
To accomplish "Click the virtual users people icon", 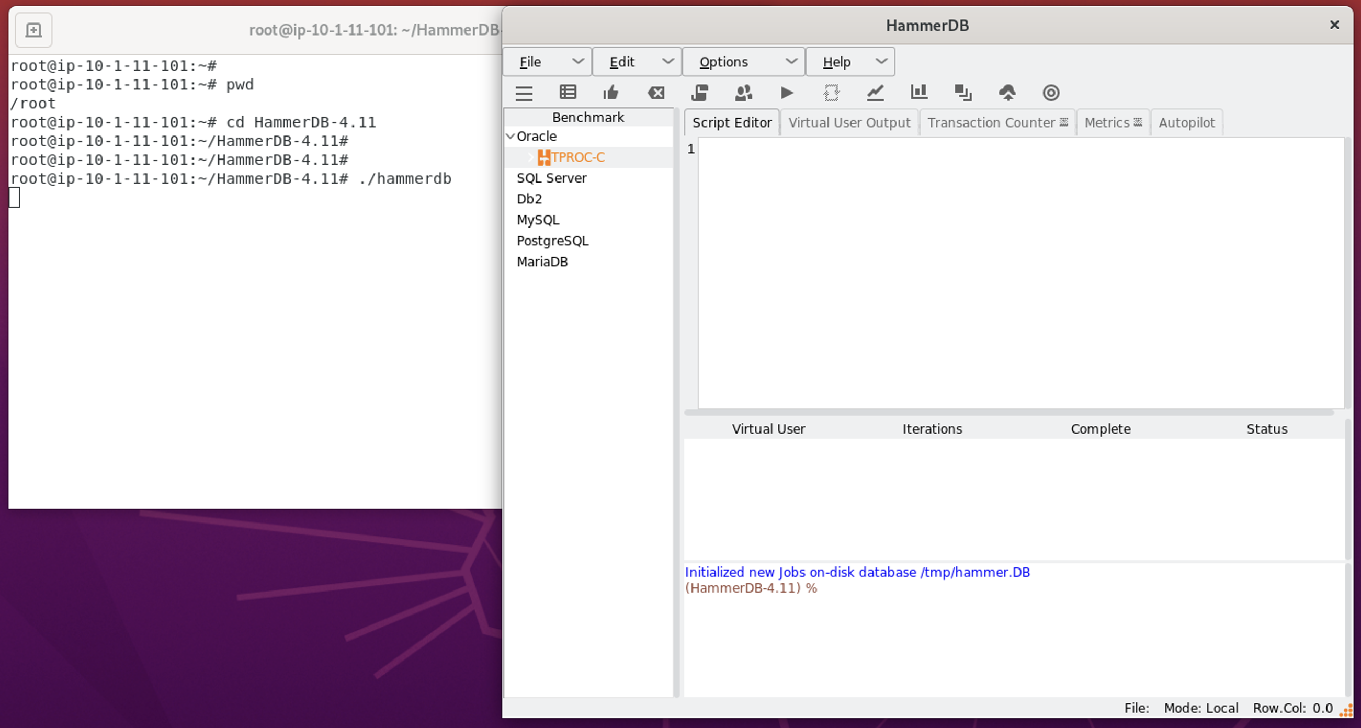I will [x=743, y=93].
